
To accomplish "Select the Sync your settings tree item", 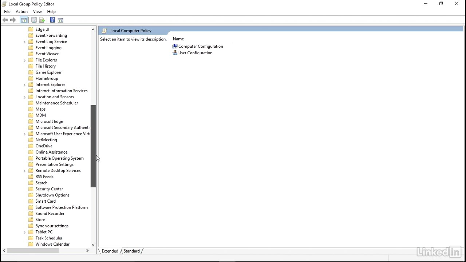I will pyautogui.click(x=52, y=226).
